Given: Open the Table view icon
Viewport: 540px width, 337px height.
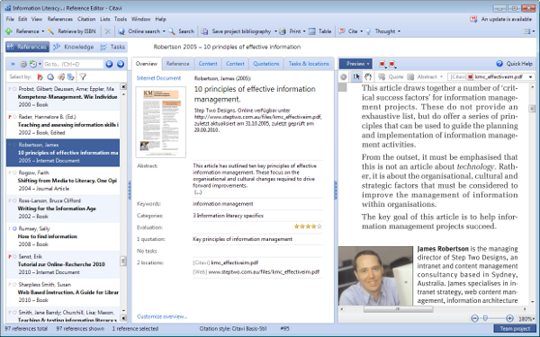Looking at the screenshot, I should click(x=312, y=31).
